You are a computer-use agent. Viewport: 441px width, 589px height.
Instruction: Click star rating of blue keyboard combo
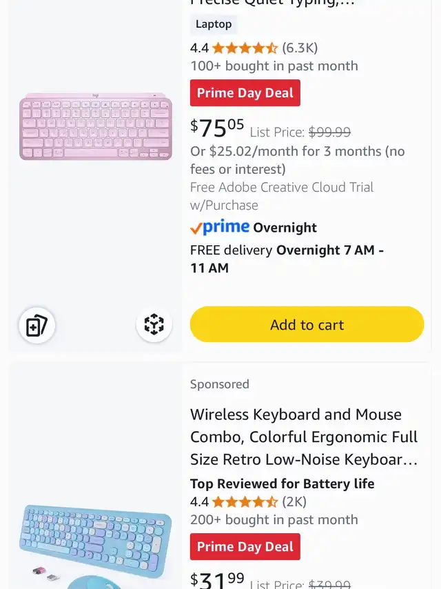pyautogui.click(x=245, y=502)
